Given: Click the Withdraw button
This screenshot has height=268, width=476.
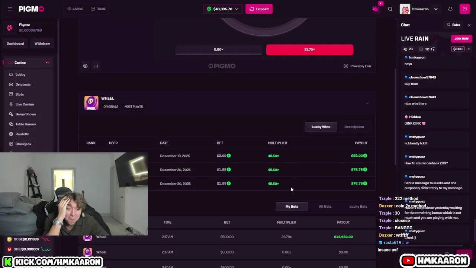Looking at the screenshot, I should point(42,44).
